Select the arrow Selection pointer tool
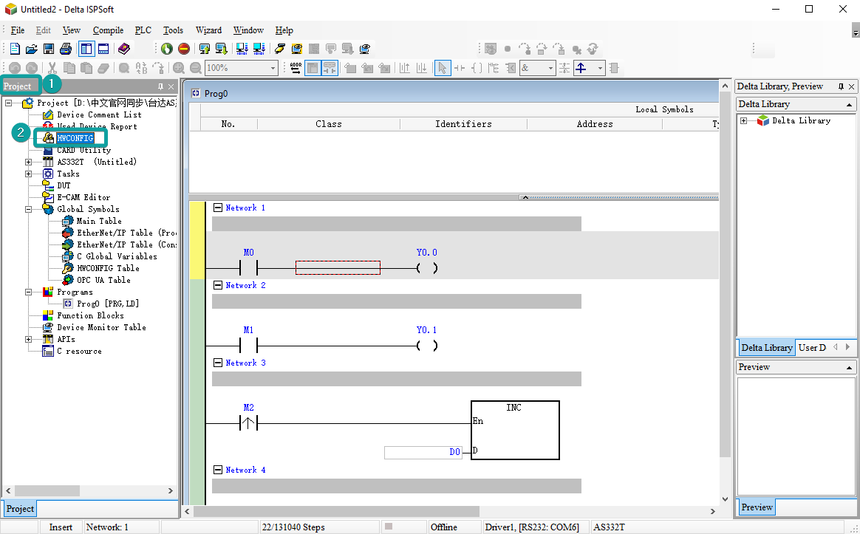 coord(442,68)
